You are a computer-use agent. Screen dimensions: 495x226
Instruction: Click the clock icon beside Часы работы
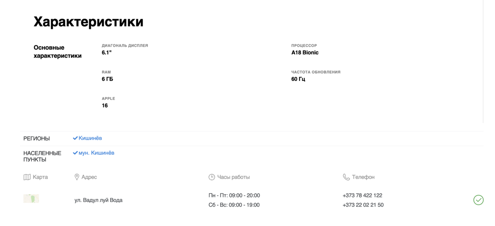(x=212, y=177)
